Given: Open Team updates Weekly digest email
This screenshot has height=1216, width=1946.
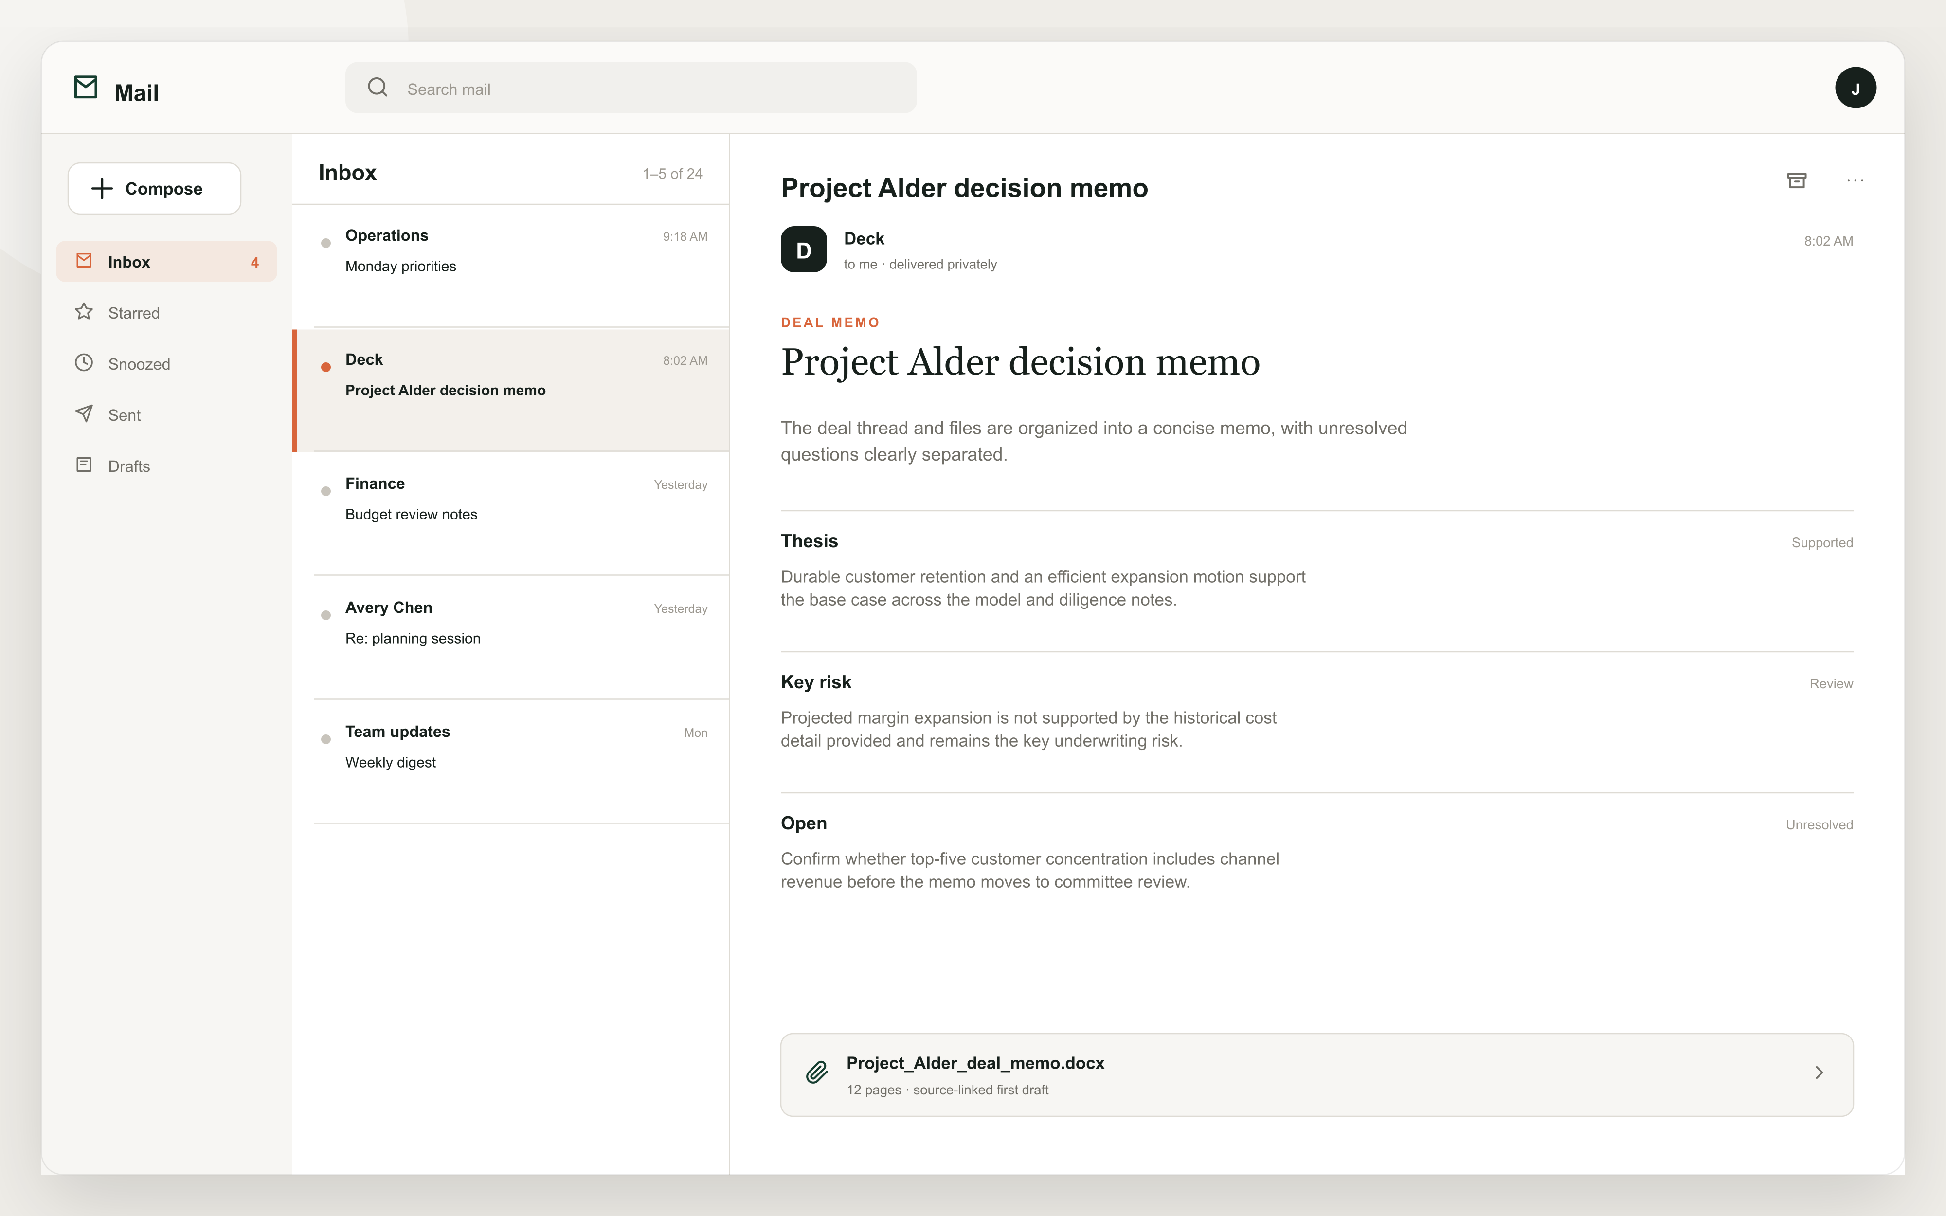Looking at the screenshot, I should pyautogui.click(x=511, y=762).
